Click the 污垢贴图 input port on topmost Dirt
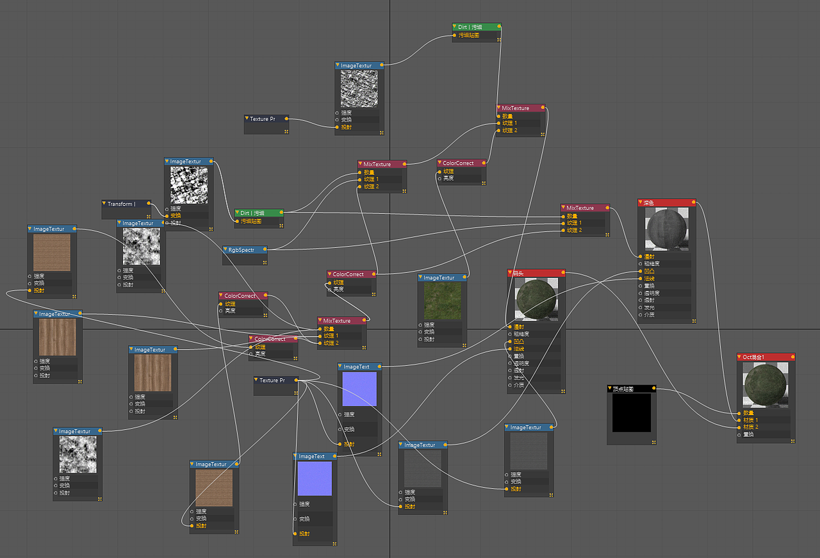Viewport: 820px width, 558px height. [454, 35]
